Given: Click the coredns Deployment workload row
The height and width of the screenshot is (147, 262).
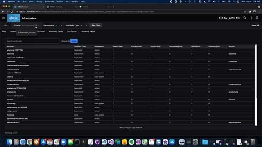Looking at the screenshot, I should 130,77.
